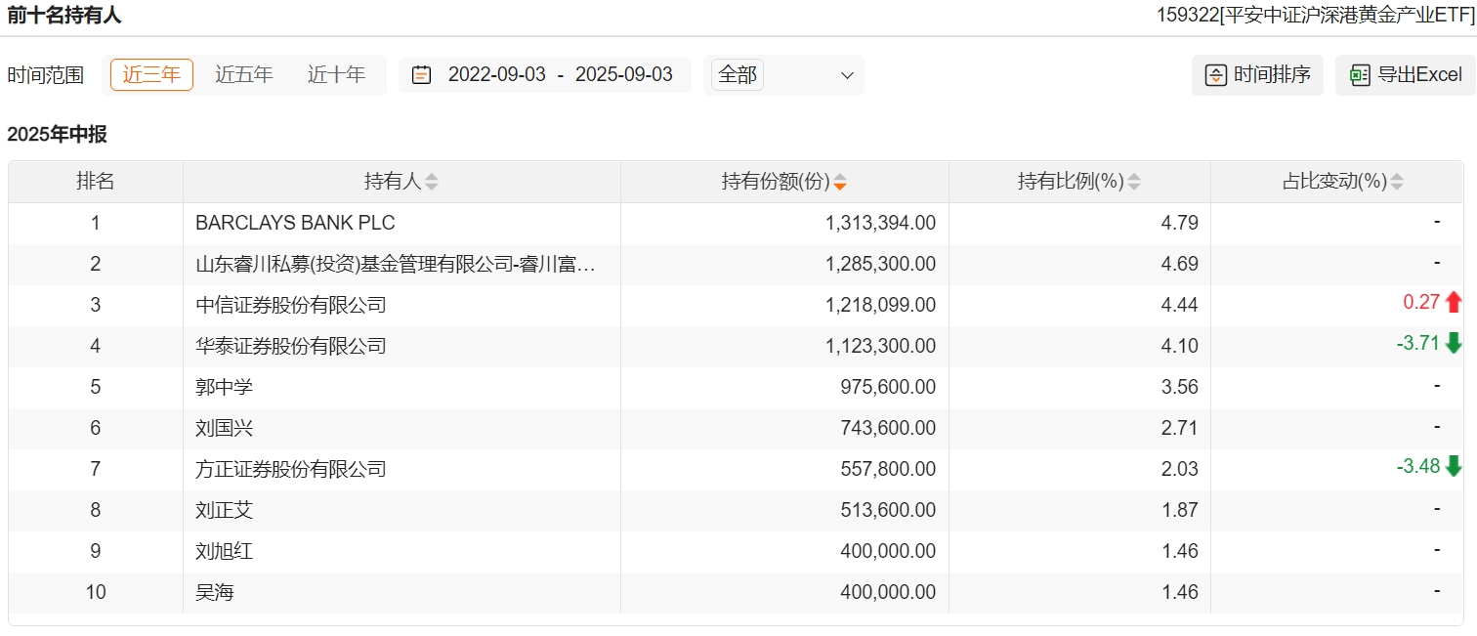Click the Excel export icon
The width and height of the screenshot is (1477, 636).
(1360, 75)
